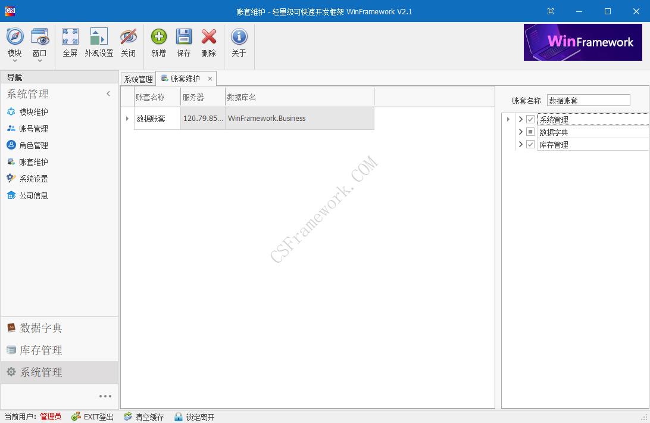The width and height of the screenshot is (650, 423).
Task: Check the 数据字典 partially-selected checkbox
Action: [x=530, y=132]
